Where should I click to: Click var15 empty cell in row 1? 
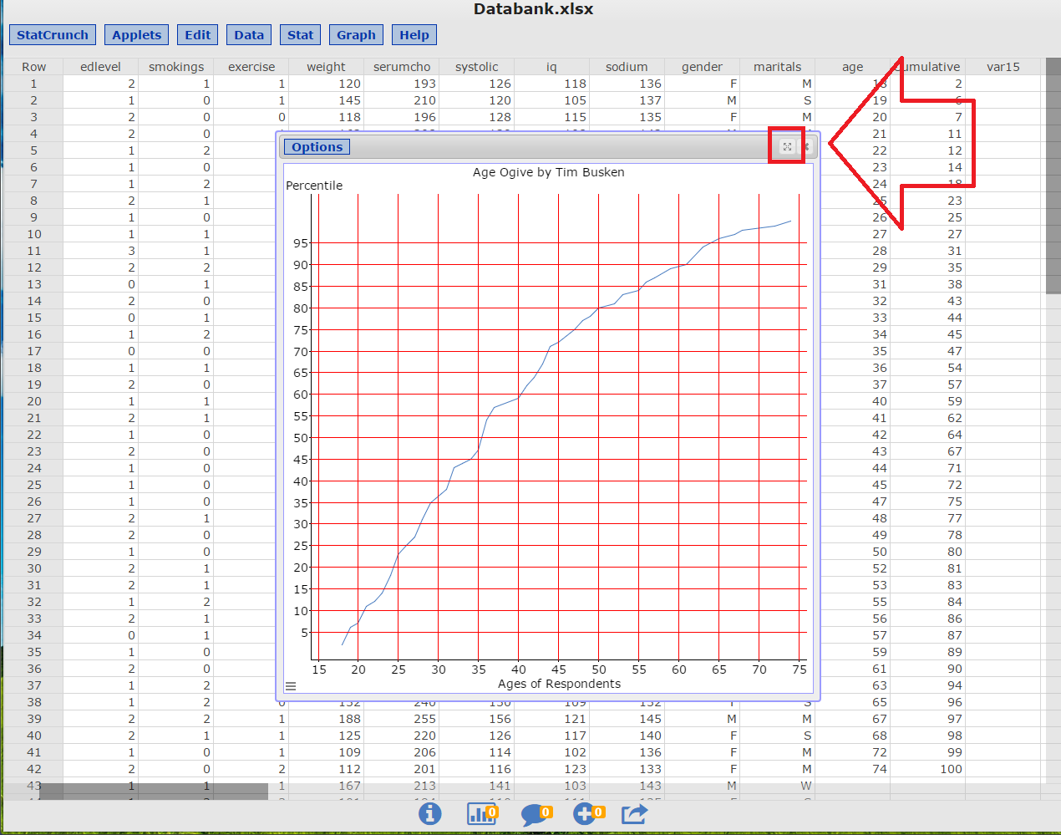1003,84
